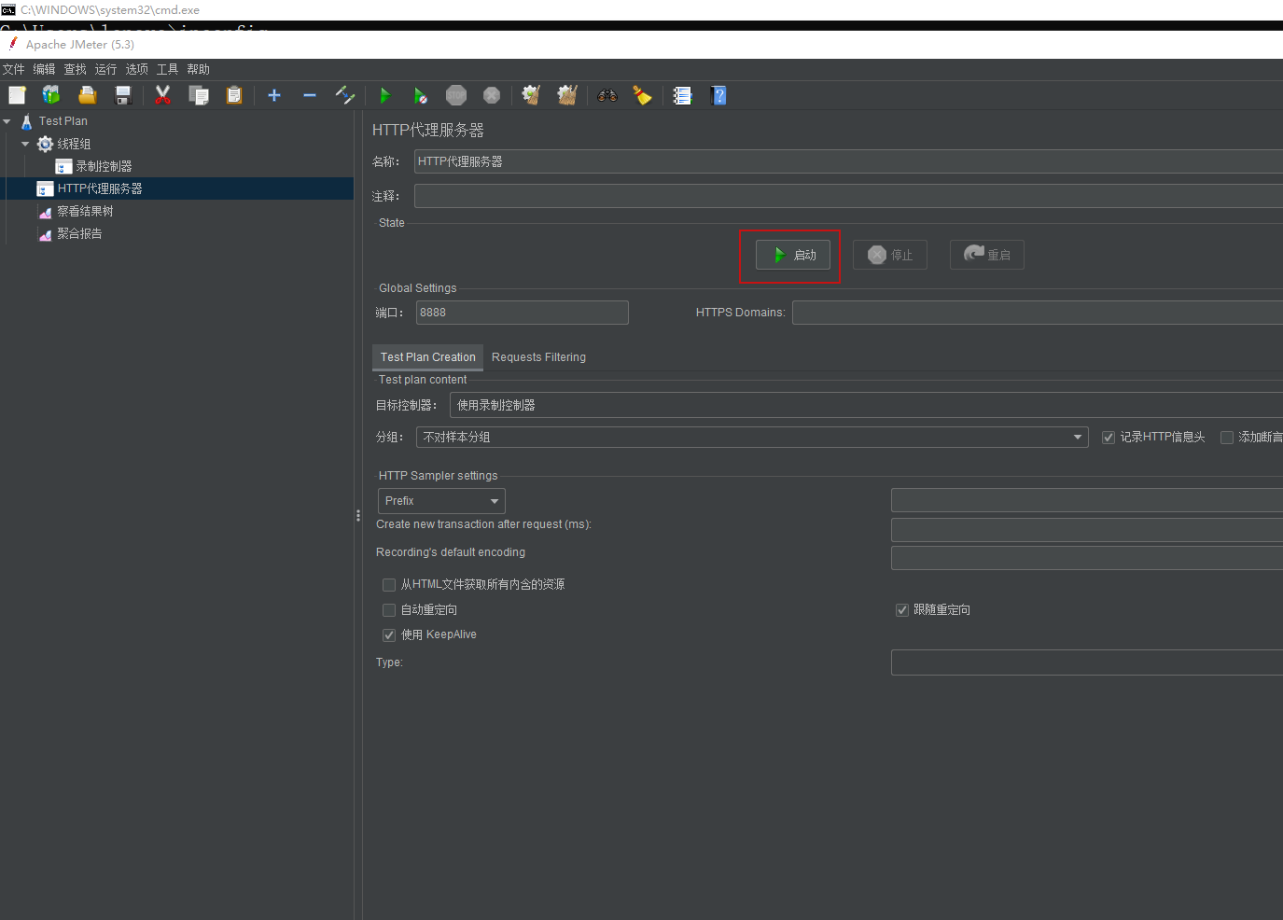Click the Open file toolbar icon

click(x=87, y=95)
